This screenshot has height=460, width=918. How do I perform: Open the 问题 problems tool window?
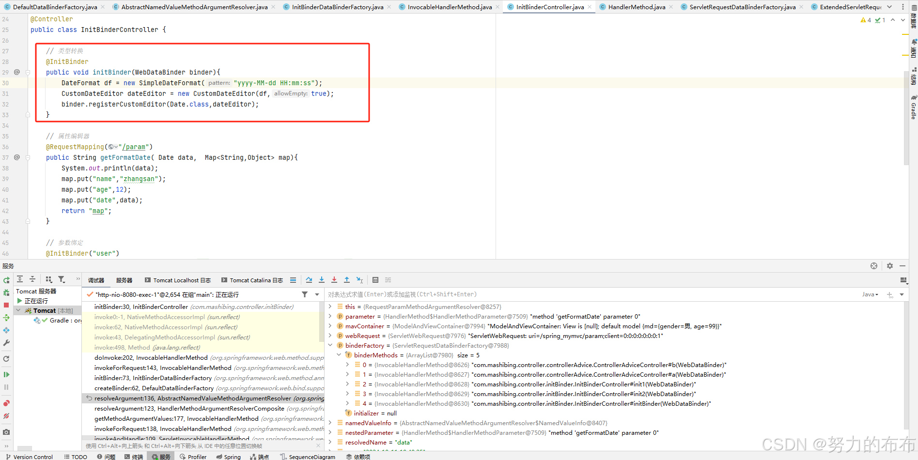click(x=106, y=457)
